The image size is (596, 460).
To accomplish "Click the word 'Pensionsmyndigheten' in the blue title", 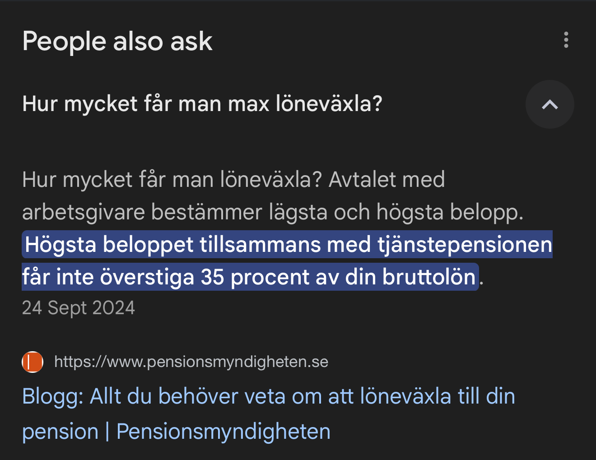I will pos(223,432).
